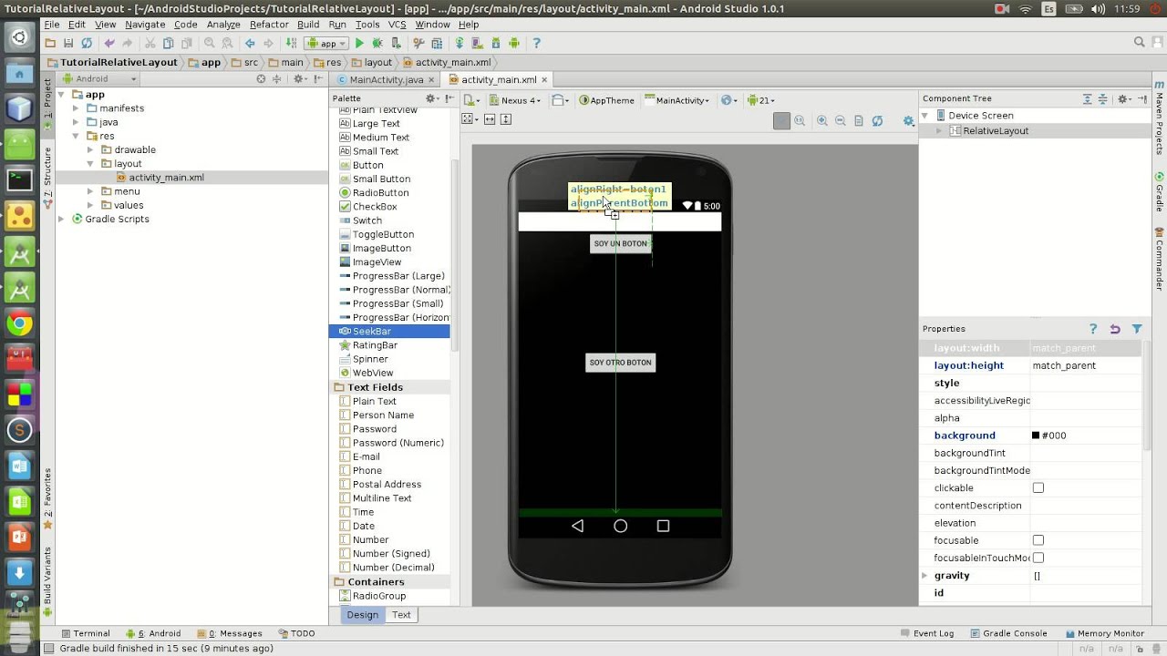Expand the java folder in the project tree
Viewport: 1167px width, 656px height.
tap(77, 122)
